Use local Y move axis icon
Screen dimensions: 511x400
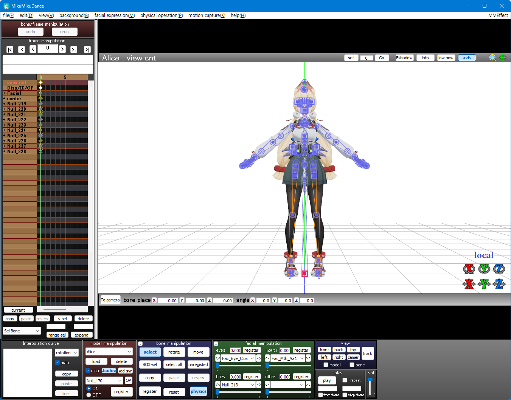coord(484,284)
